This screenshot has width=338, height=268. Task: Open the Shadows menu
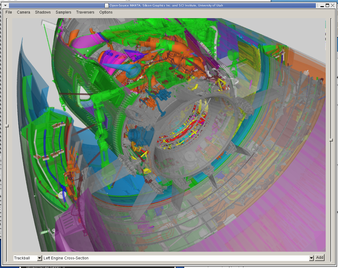click(x=43, y=12)
